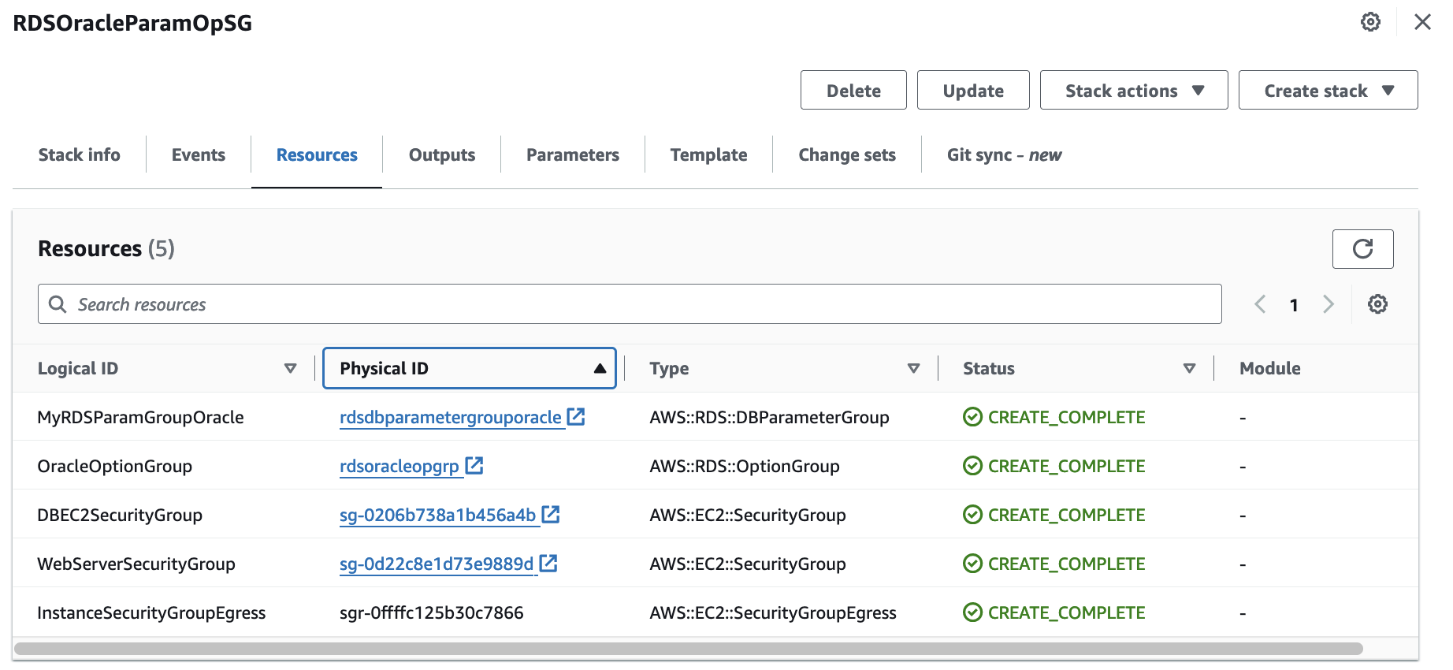
Task: Open external link icon beside rdsoracleopgrp
Action: click(474, 466)
